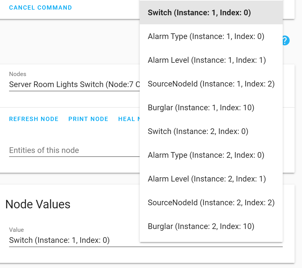Choose Burglar (Instance: 1, Index: 10)
Screen dimensions: 302x268
(x=201, y=108)
